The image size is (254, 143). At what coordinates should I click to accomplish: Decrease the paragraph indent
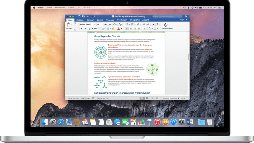[144, 24]
